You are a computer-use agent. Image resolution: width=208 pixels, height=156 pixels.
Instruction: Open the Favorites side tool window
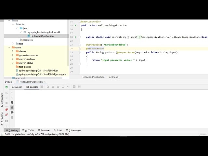point(2,118)
